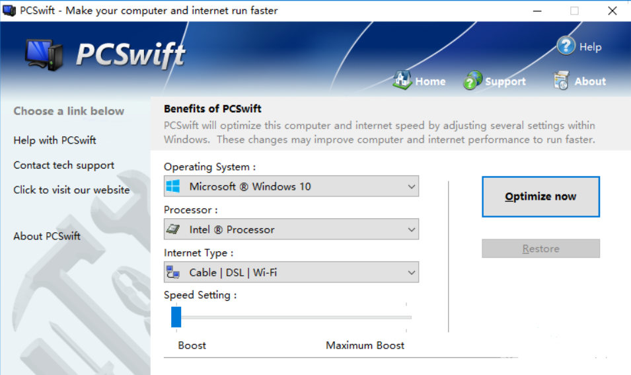Viewport: 631px width, 375px height.
Task: Expand the Operating System dropdown arrow
Action: (x=411, y=187)
